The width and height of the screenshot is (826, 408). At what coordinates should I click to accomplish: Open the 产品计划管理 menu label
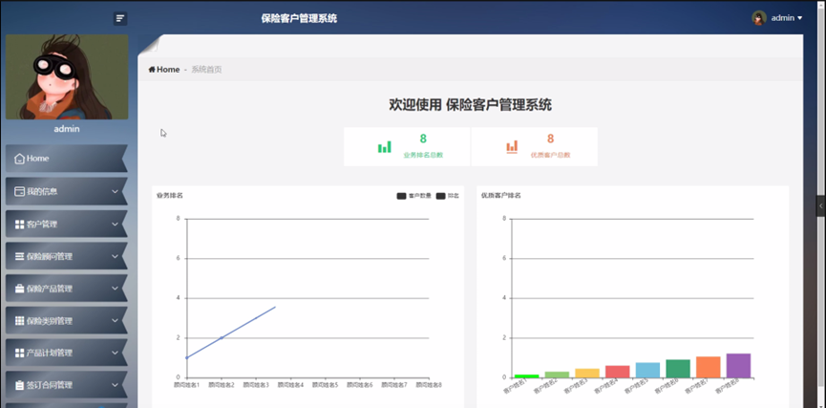[x=50, y=353]
